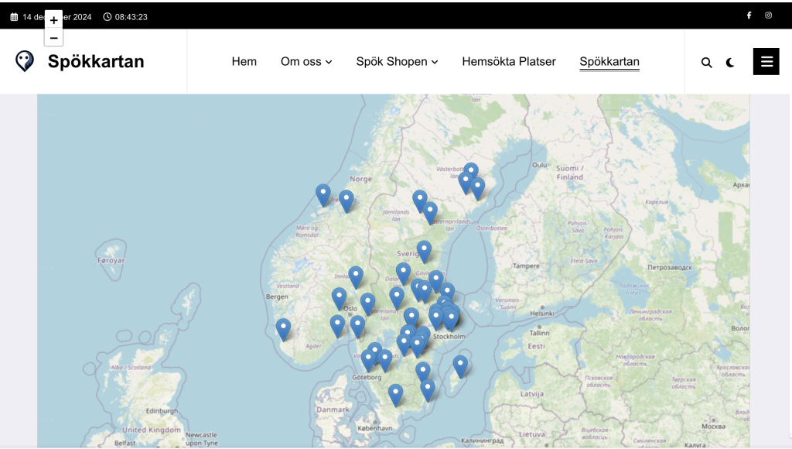
Task: Click the calendar date icon
Action: point(14,17)
